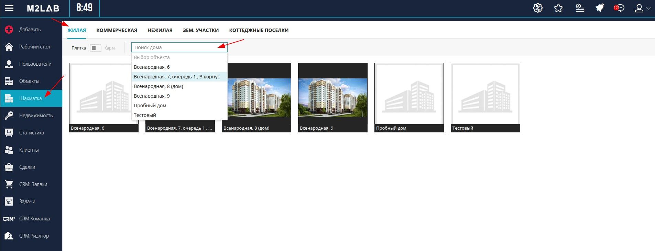Viewport: 655px width, 251px height.
Task: Open Всенародная, 9 building thumbnail
Action: (332, 97)
